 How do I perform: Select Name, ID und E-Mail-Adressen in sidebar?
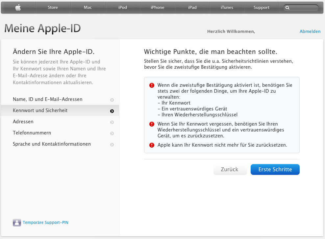click(x=60, y=99)
